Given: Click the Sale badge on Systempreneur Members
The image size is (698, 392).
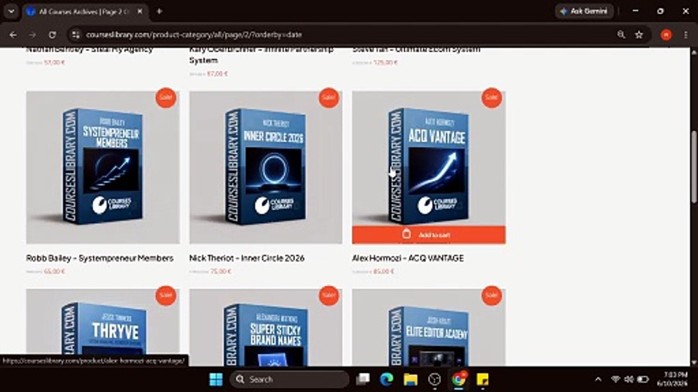Looking at the screenshot, I should (x=166, y=98).
